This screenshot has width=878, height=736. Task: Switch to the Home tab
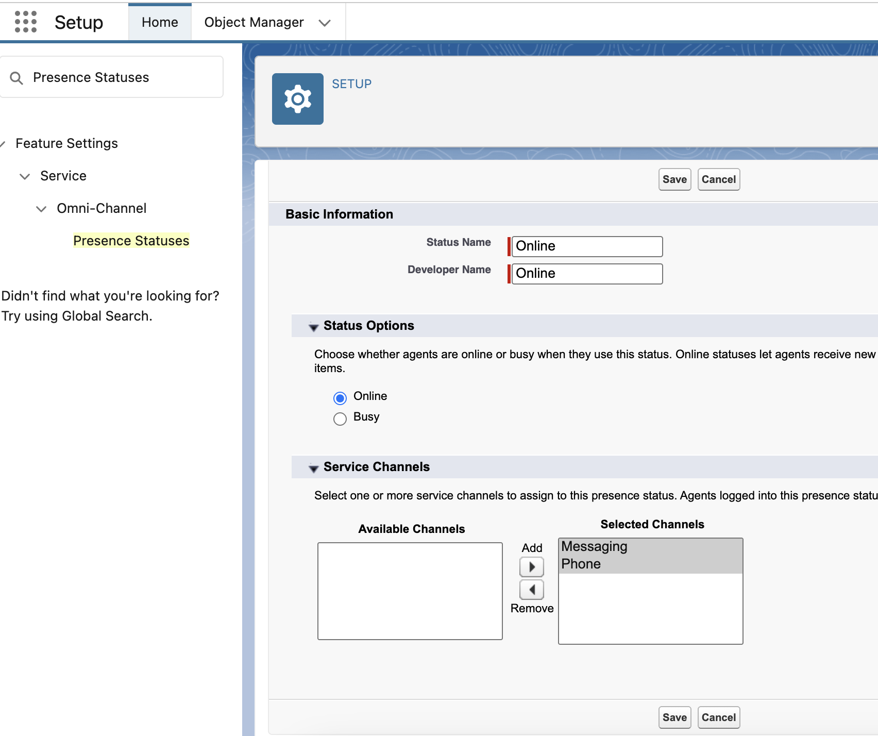tap(160, 22)
